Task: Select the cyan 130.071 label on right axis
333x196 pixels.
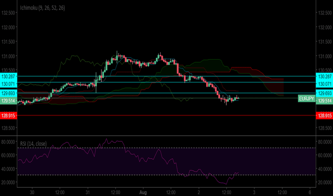Action: [324, 84]
